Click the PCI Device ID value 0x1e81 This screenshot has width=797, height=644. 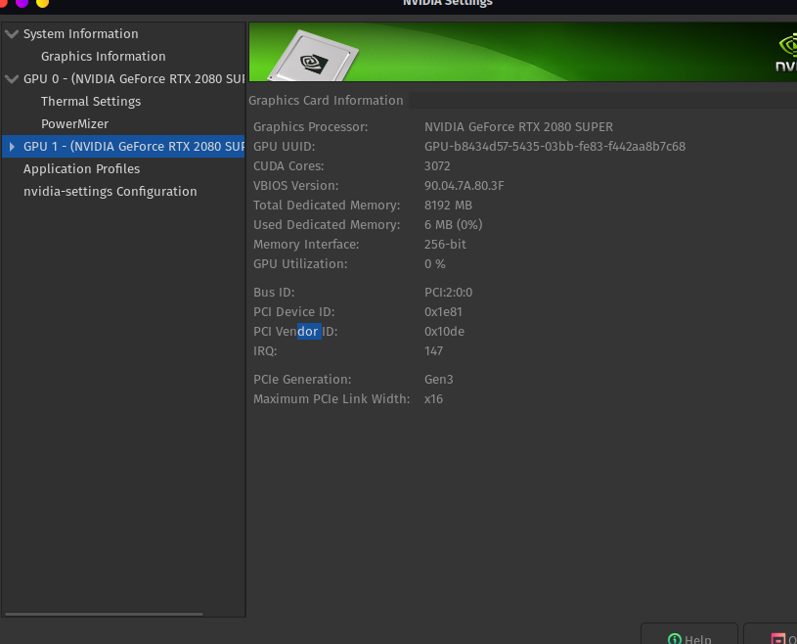coord(443,312)
